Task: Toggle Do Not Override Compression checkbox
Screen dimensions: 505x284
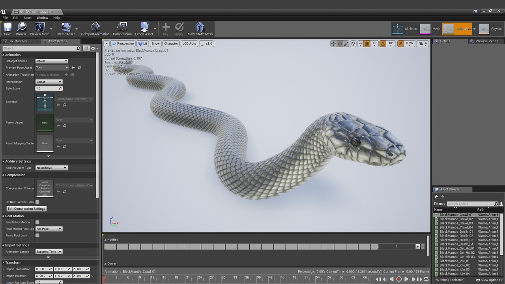Action: [37, 202]
